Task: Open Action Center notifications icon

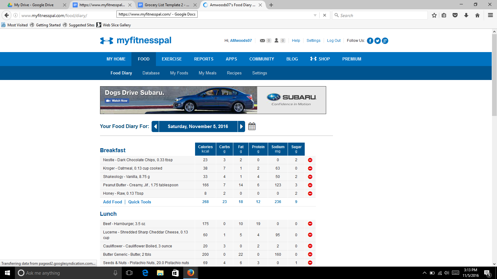Action: point(487,273)
